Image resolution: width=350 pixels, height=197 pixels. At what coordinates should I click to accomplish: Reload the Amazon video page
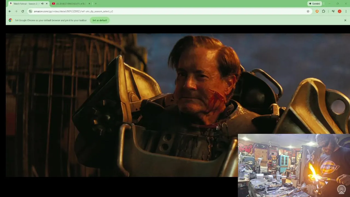tap(23, 11)
